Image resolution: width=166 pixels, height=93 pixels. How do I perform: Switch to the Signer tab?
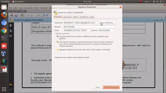point(76,17)
